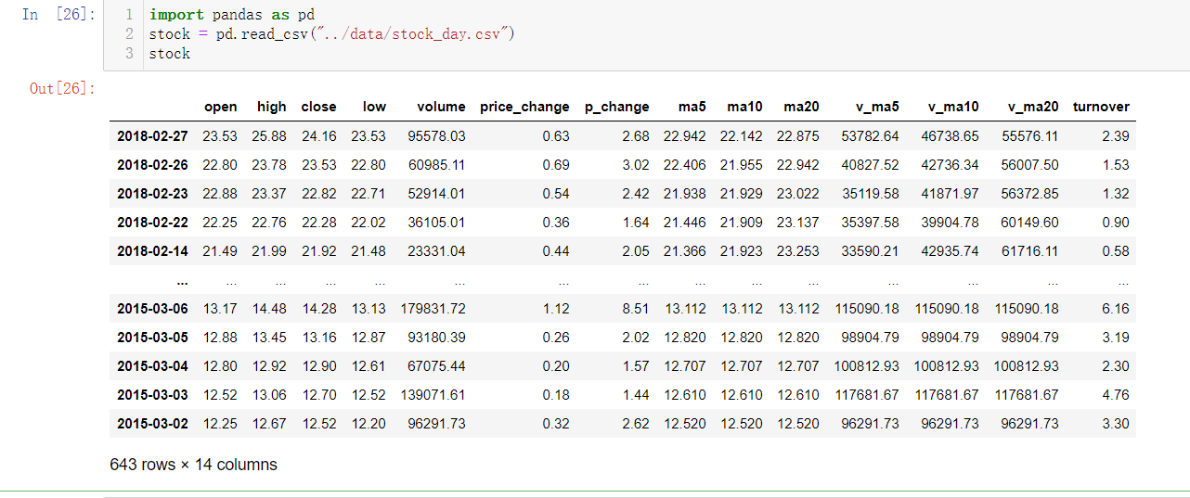Select row index 2018-02-23
Screen dimensions: 1190x498
[x=152, y=194]
